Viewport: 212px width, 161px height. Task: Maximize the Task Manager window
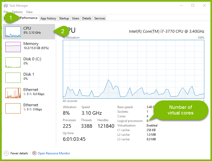pos(193,6)
